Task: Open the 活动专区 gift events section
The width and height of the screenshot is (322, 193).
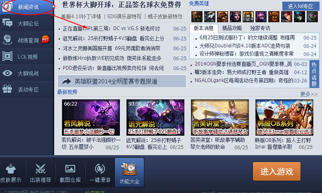Action: click(x=27, y=89)
